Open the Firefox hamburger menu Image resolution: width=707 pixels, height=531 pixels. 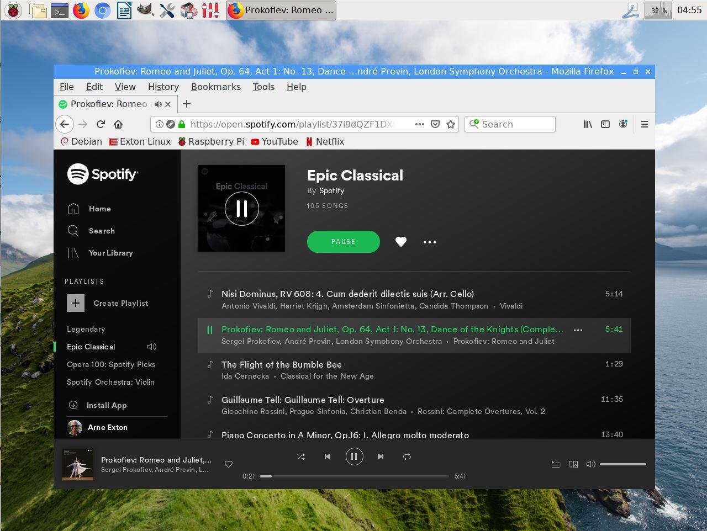pyautogui.click(x=644, y=124)
